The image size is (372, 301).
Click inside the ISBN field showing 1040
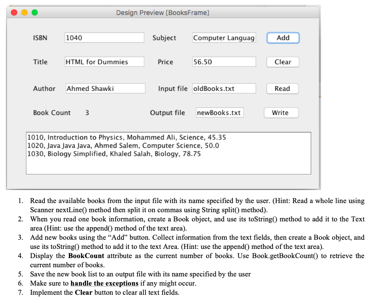tap(104, 38)
